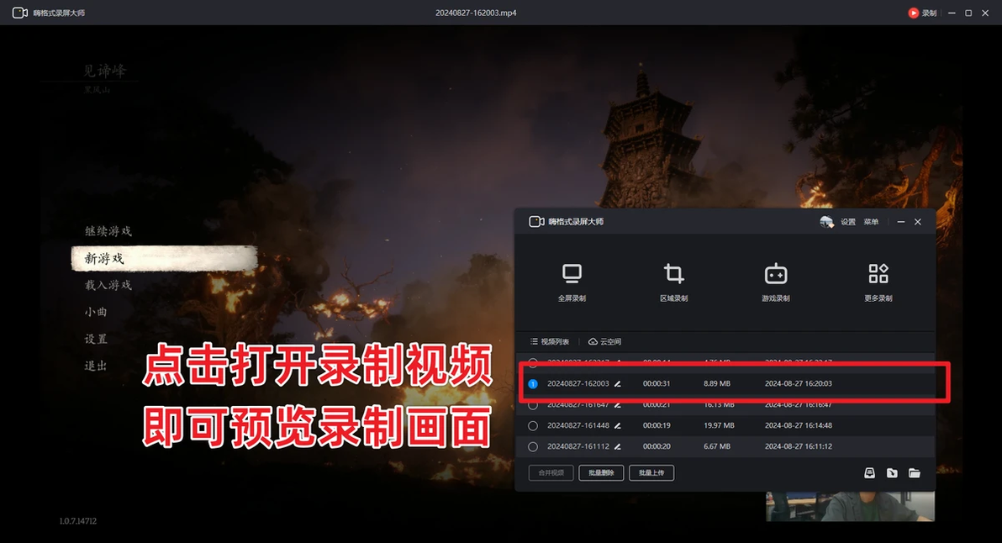Open video named 20240827-161112
1002x543 pixels.
coord(577,446)
